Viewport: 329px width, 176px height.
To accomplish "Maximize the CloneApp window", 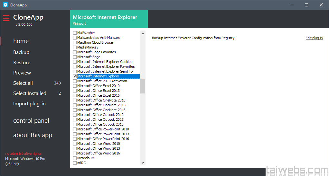I will [x=306, y=5].
